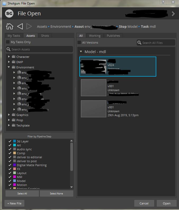Screen dimensions: 179x210
Task: Click the Art step cyan color swatch
Action: click(x=15, y=145)
